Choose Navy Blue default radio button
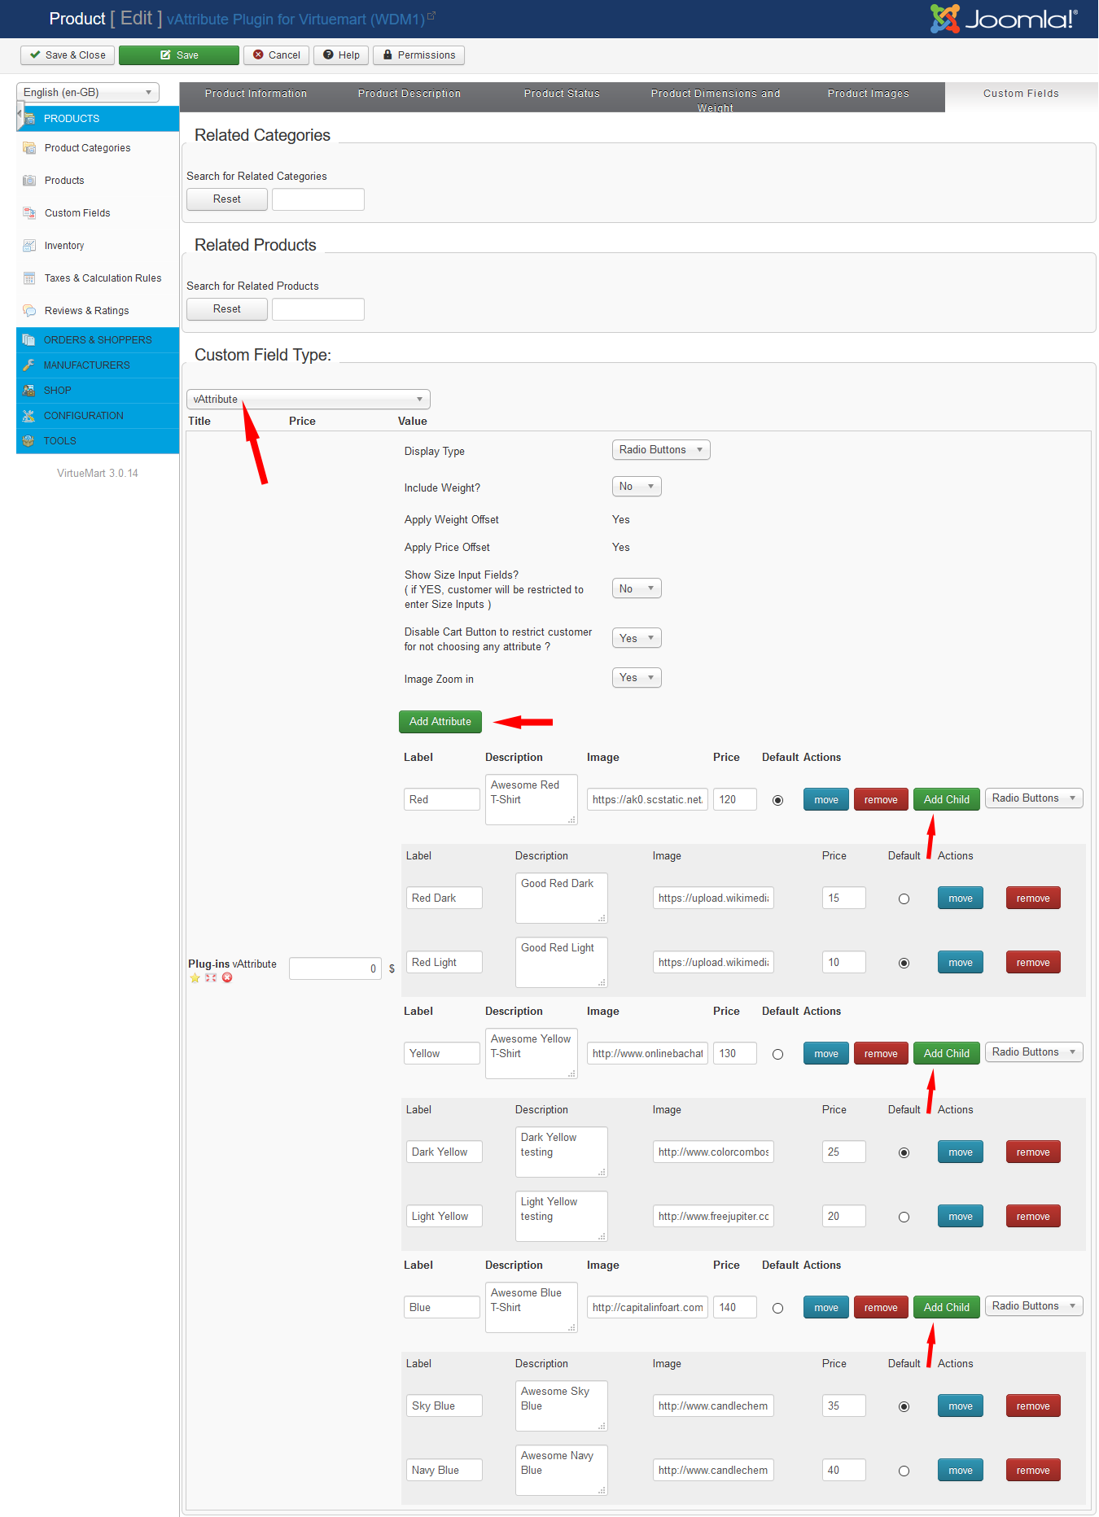Viewport: 1099px width, 1517px height. point(904,1471)
